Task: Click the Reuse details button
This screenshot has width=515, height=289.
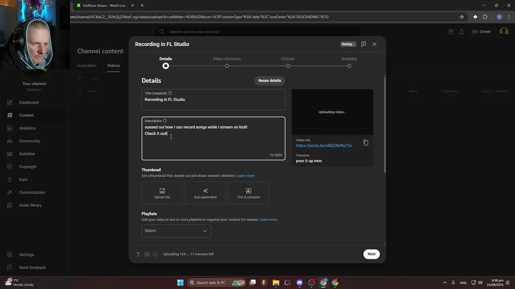Action: point(270,81)
